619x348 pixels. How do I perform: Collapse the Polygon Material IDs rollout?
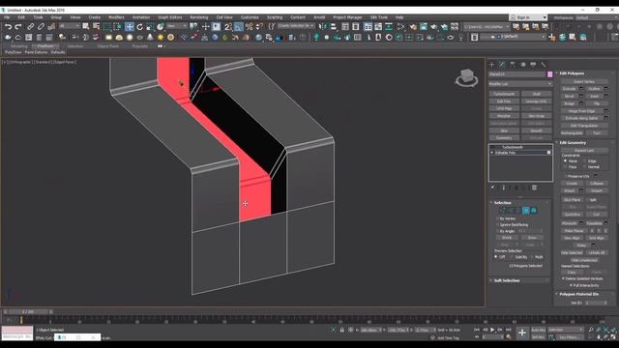579,294
